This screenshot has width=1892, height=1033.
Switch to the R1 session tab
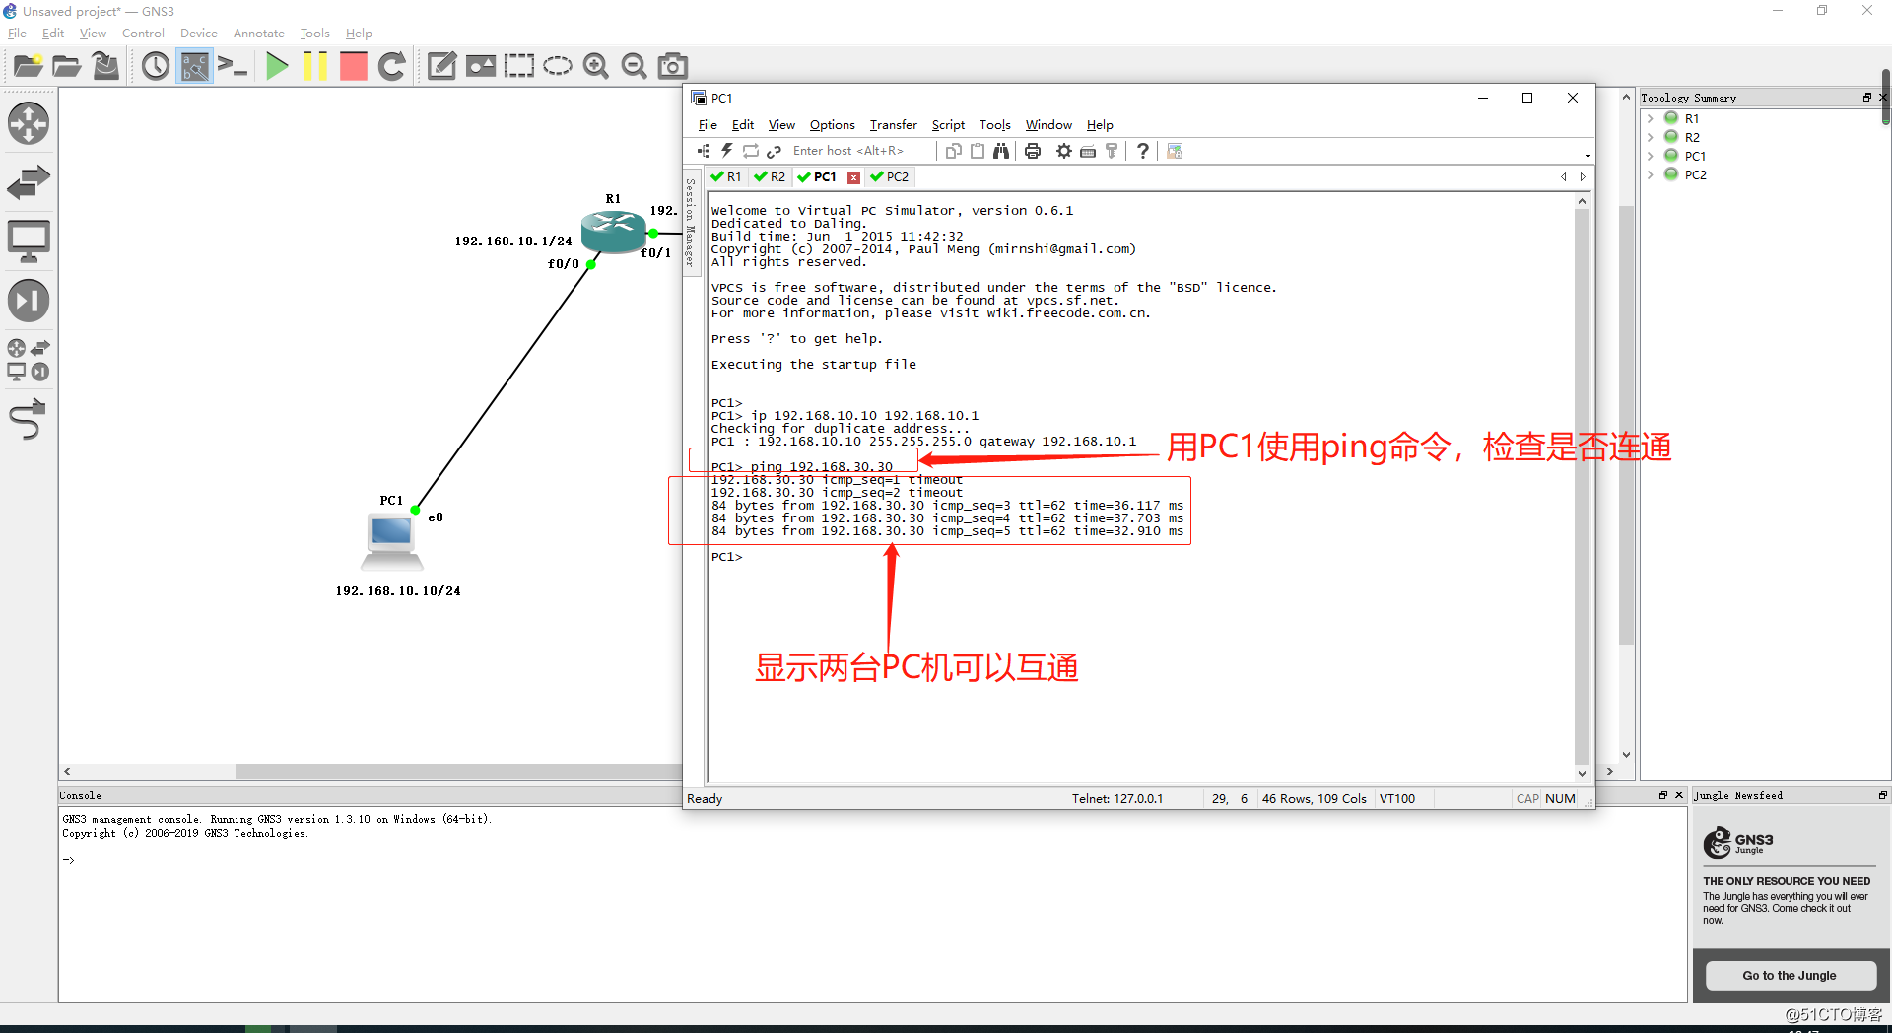(x=727, y=177)
